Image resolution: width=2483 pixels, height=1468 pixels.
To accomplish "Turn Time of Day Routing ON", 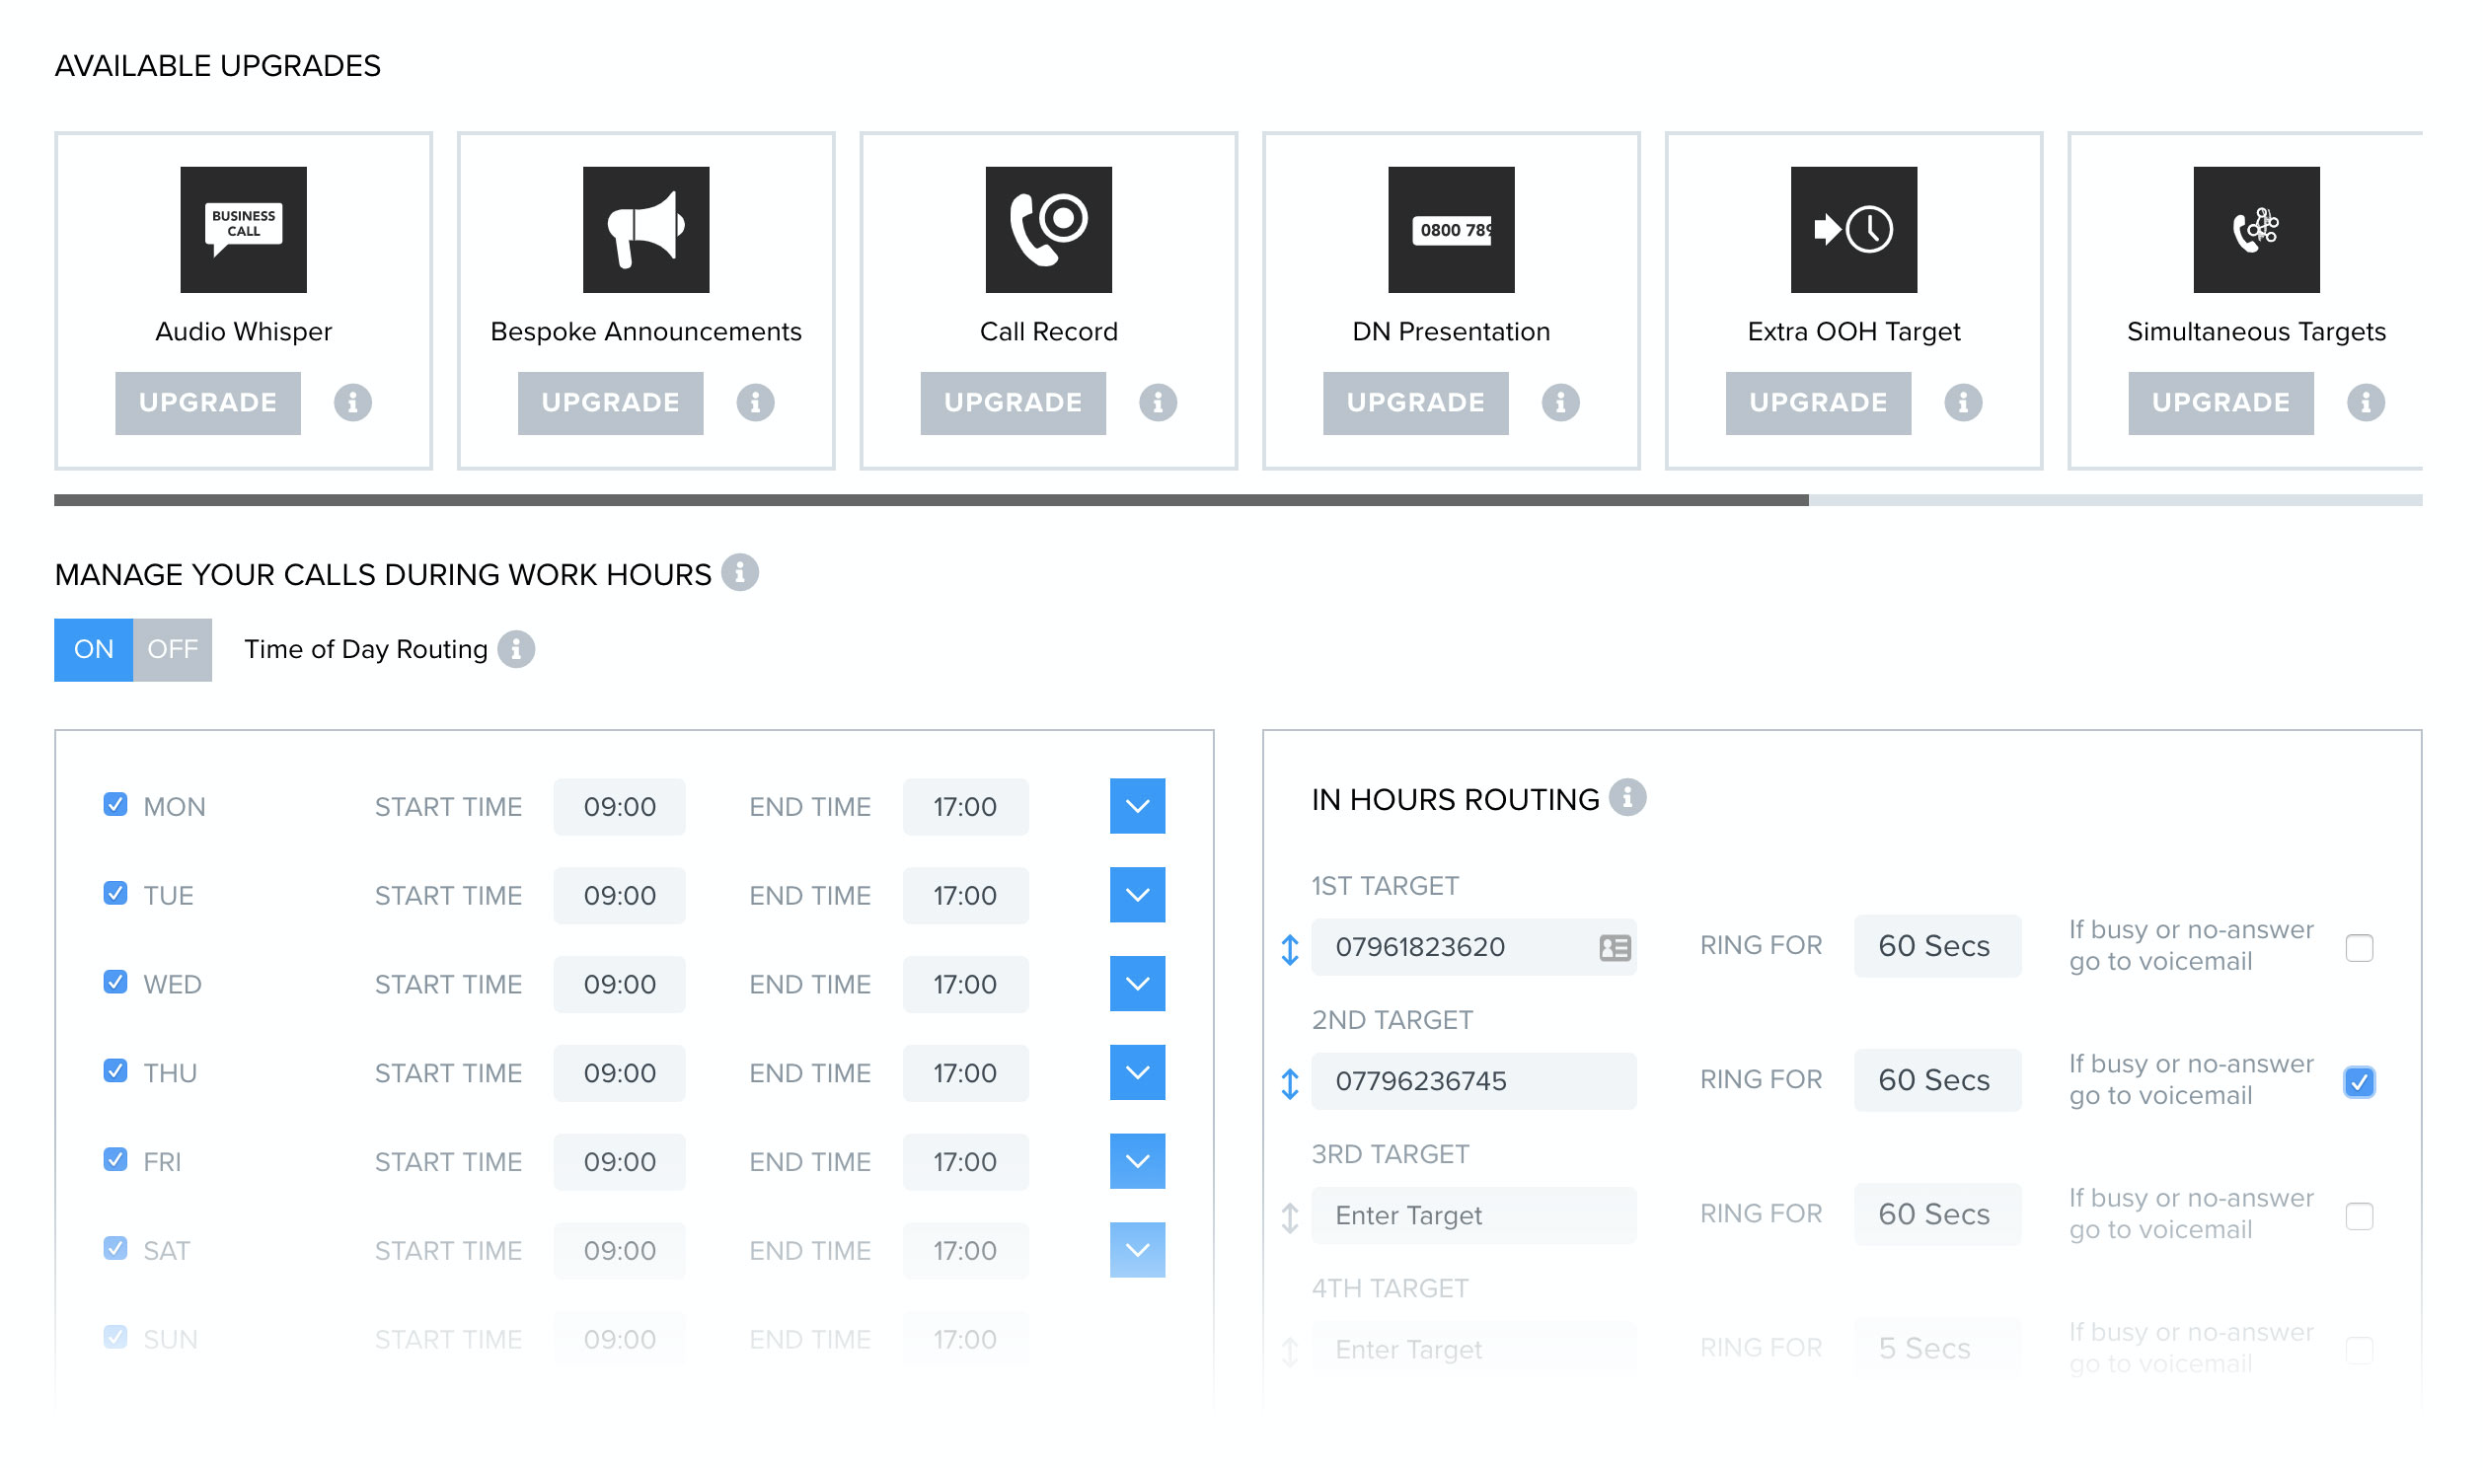I will coord(94,650).
